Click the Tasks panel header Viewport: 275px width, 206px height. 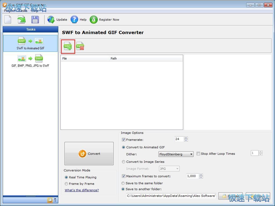pyautogui.click(x=31, y=30)
